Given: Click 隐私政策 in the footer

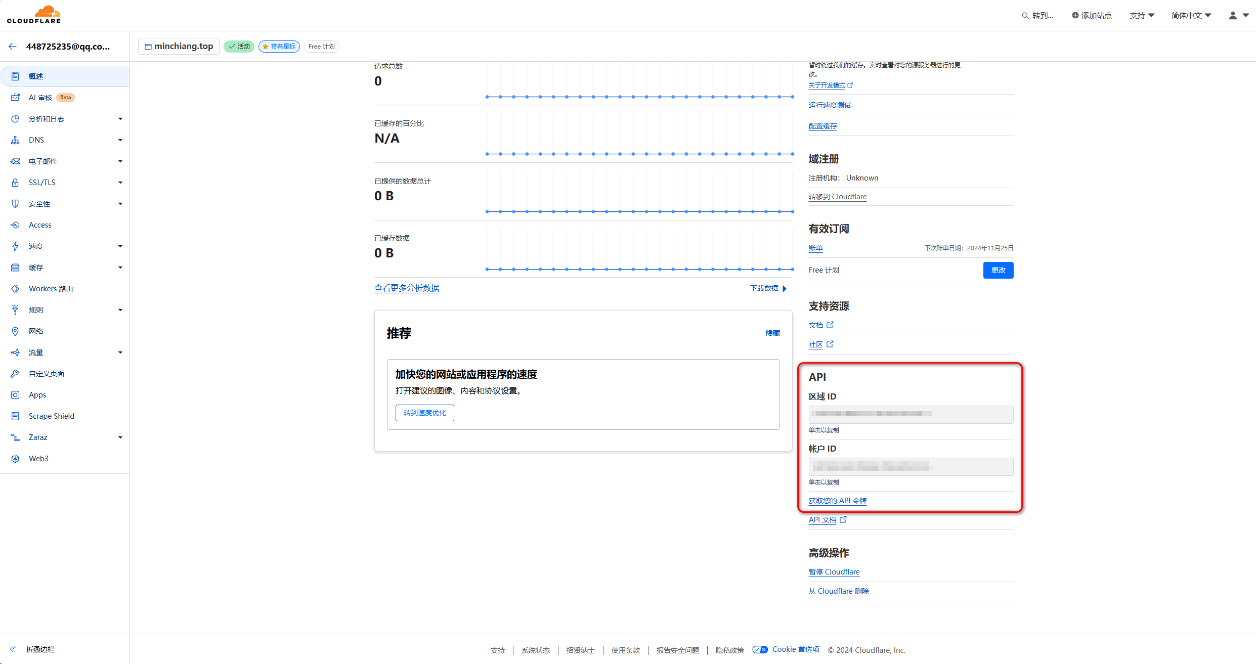Looking at the screenshot, I should point(729,650).
